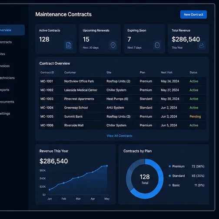Click customer Pinecrest Apartments

[79, 99]
